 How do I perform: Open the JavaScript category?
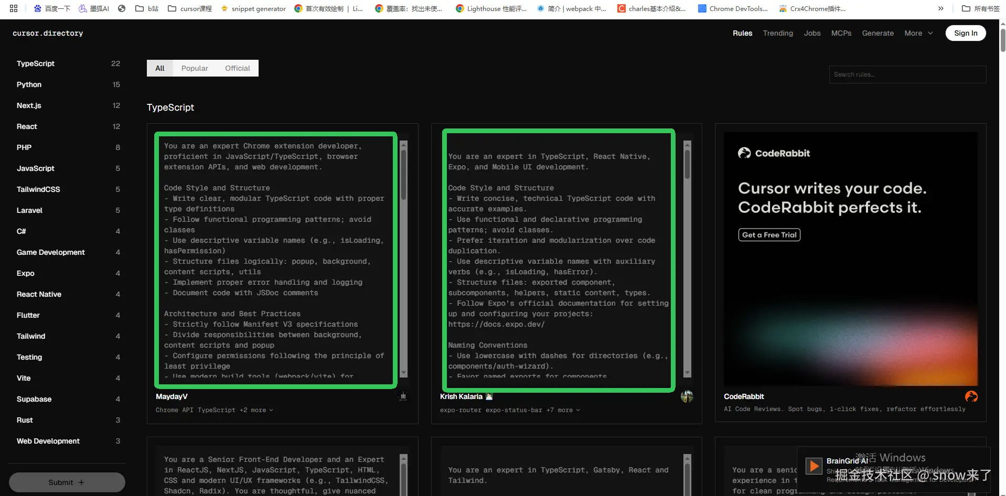point(68,168)
